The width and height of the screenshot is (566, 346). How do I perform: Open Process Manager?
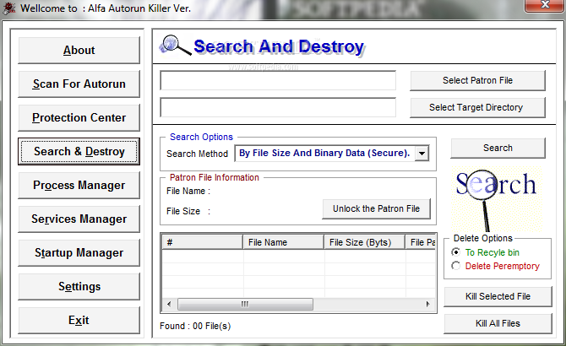(79, 185)
